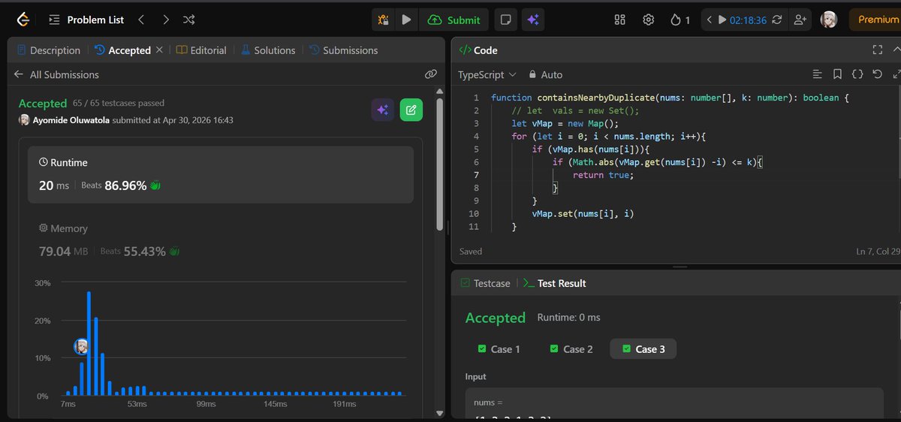Go to next problem arrow
The width and height of the screenshot is (901, 422).
click(x=166, y=20)
